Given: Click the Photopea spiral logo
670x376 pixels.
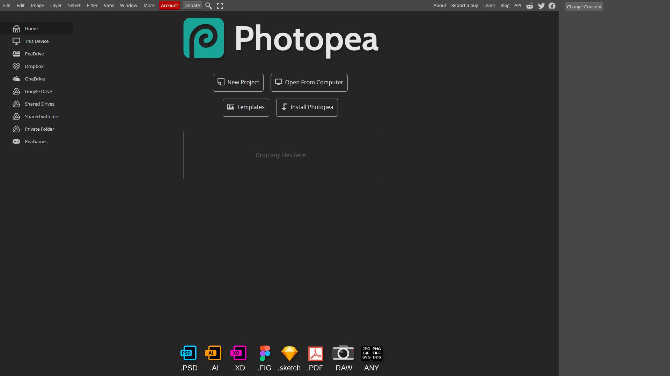Looking at the screenshot, I should click(x=204, y=38).
